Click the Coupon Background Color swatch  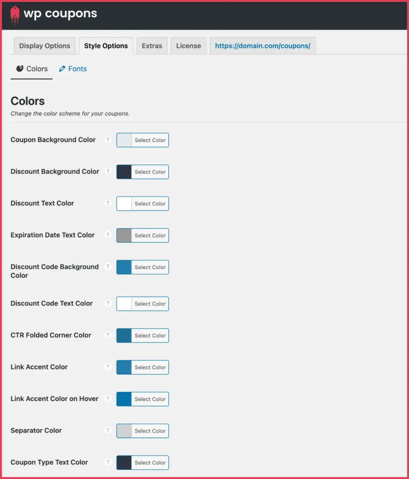tap(123, 140)
